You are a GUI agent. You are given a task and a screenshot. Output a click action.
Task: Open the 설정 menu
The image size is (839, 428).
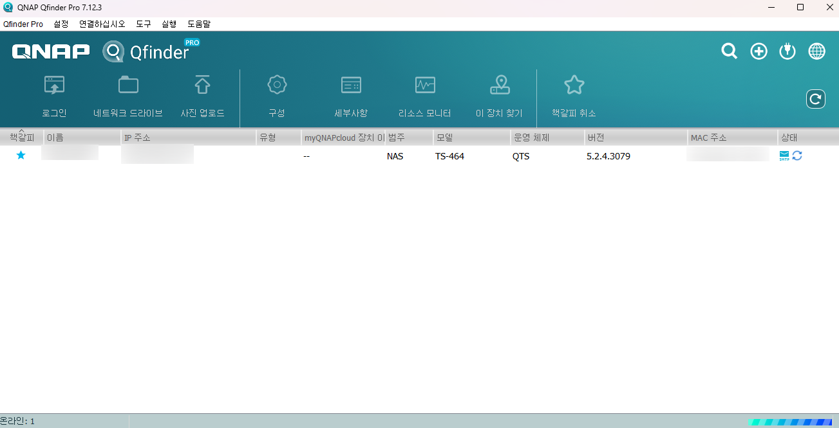coord(61,24)
